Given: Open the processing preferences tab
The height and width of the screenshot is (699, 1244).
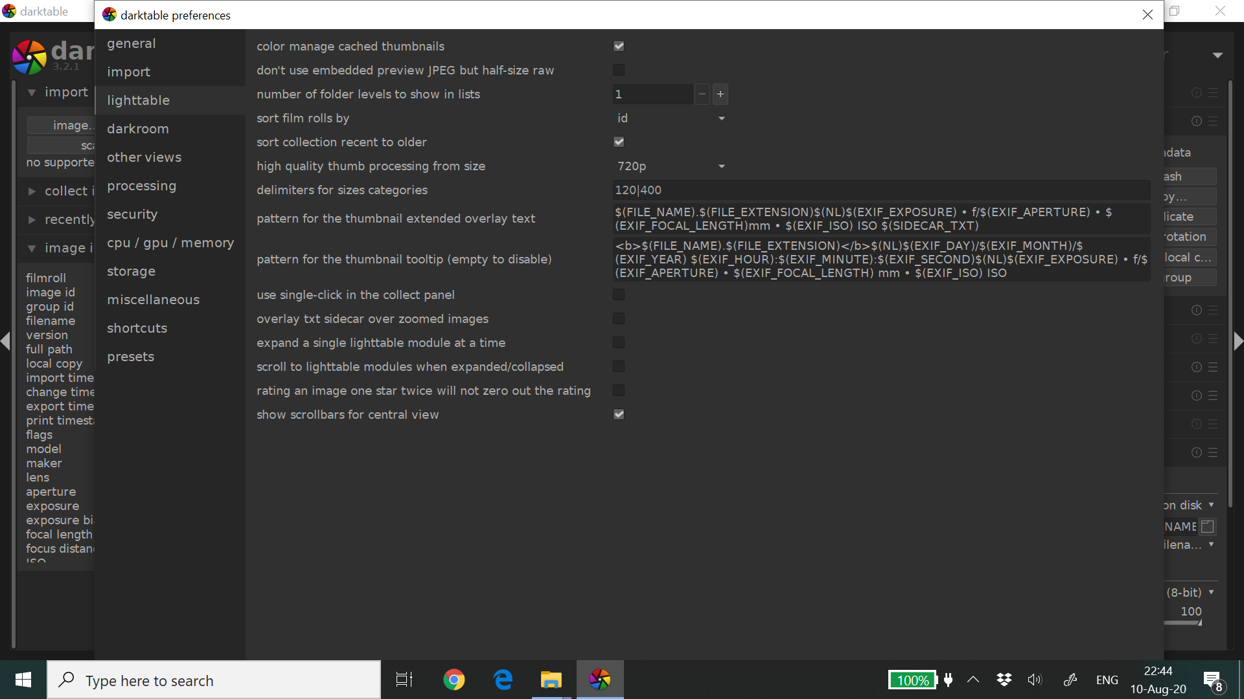Looking at the screenshot, I should [141, 186].
